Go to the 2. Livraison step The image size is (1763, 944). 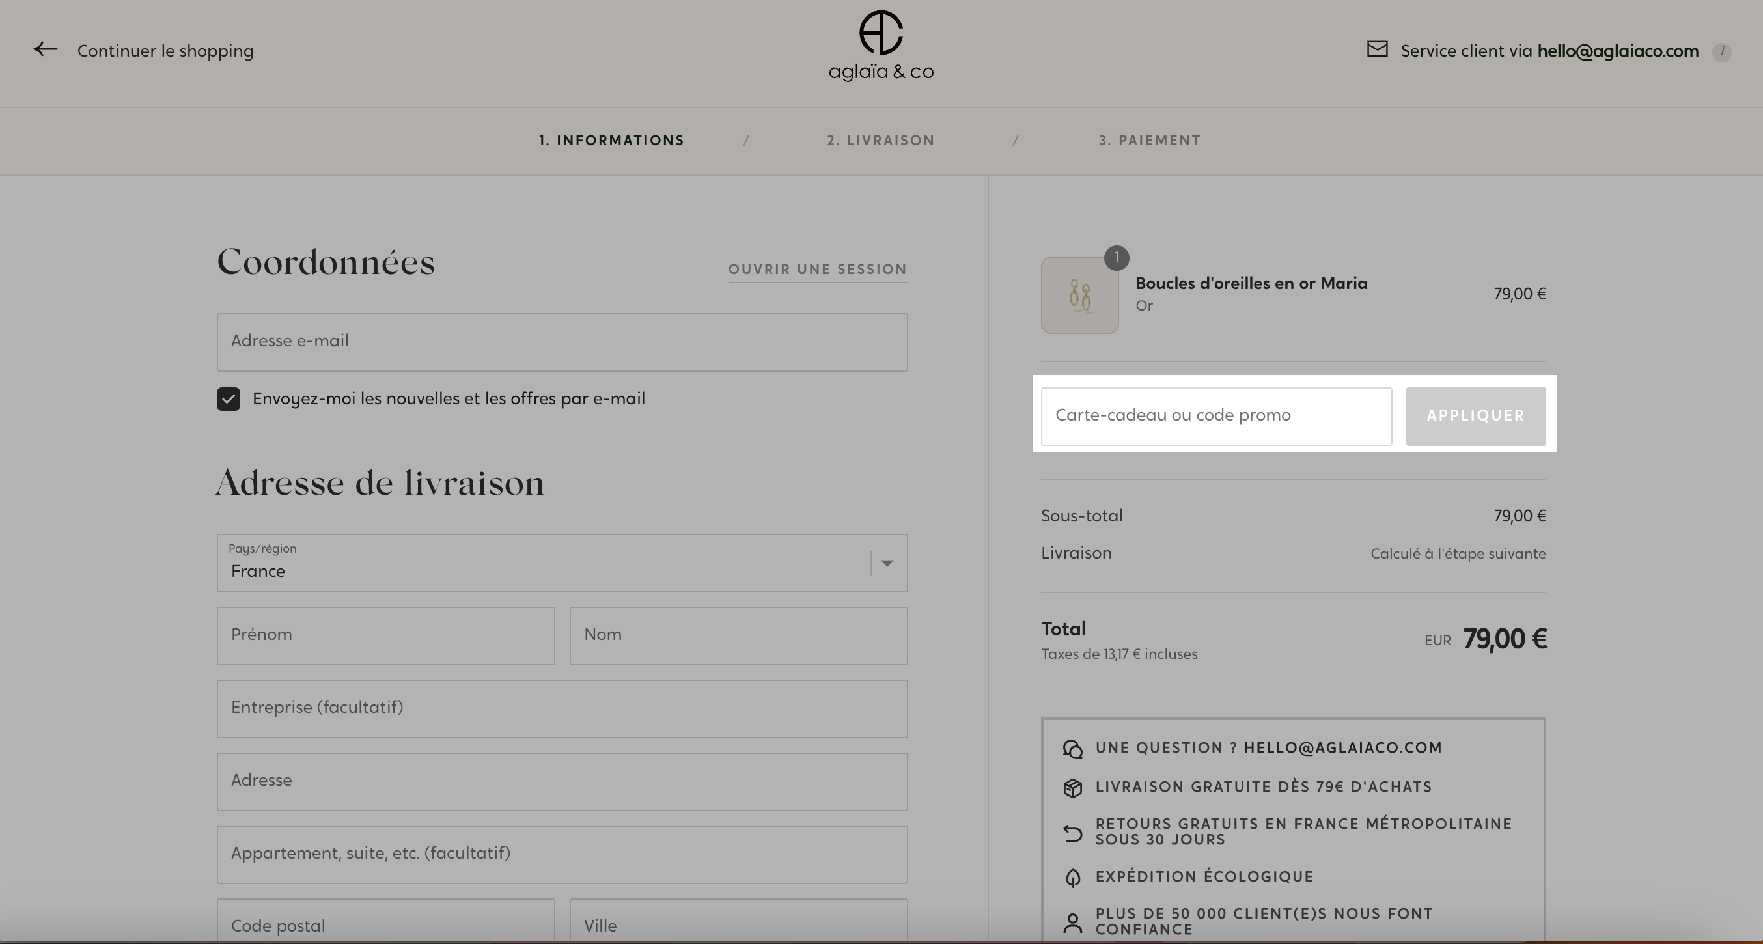coord(880,141)
